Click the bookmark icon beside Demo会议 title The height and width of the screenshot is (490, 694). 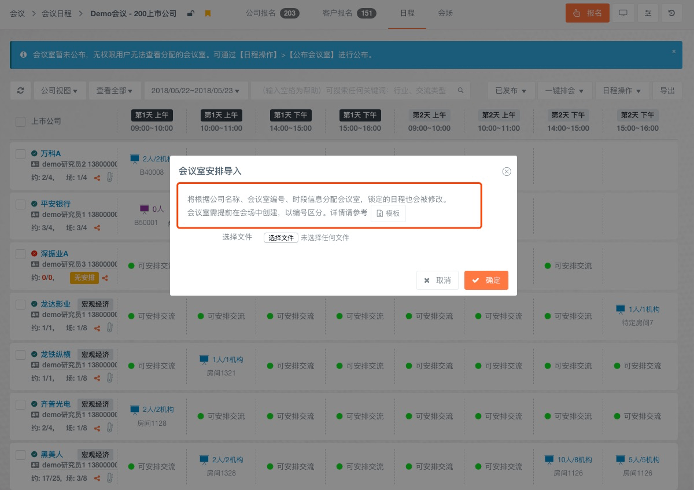208,13
